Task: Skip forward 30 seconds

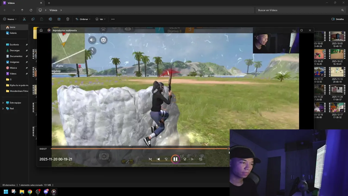Action: click(185, 159)
